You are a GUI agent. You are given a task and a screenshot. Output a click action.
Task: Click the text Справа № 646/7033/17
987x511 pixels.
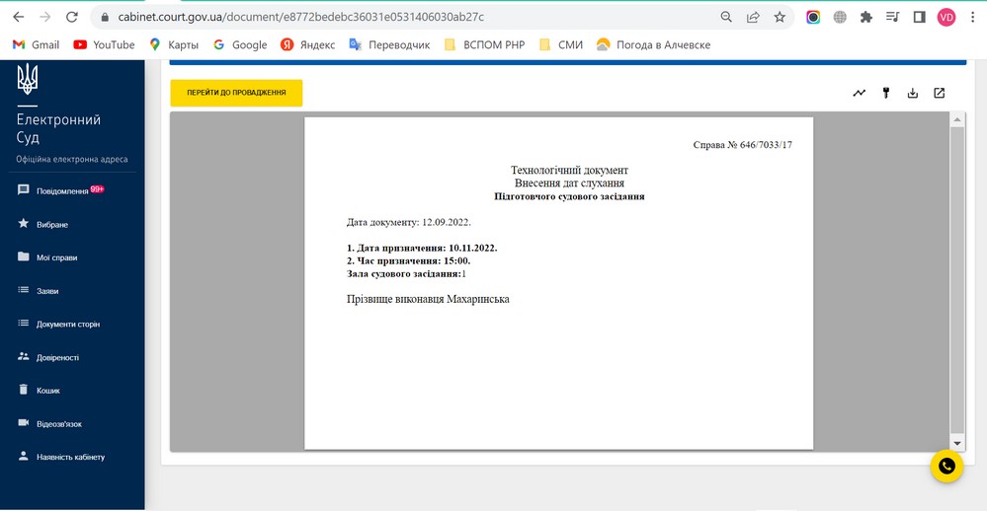coord(742,145)
